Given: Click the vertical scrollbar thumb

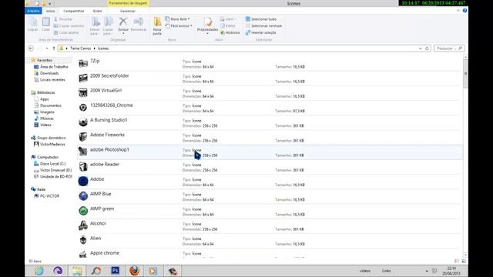Looking at the screenshot, I should click(465, 74).
